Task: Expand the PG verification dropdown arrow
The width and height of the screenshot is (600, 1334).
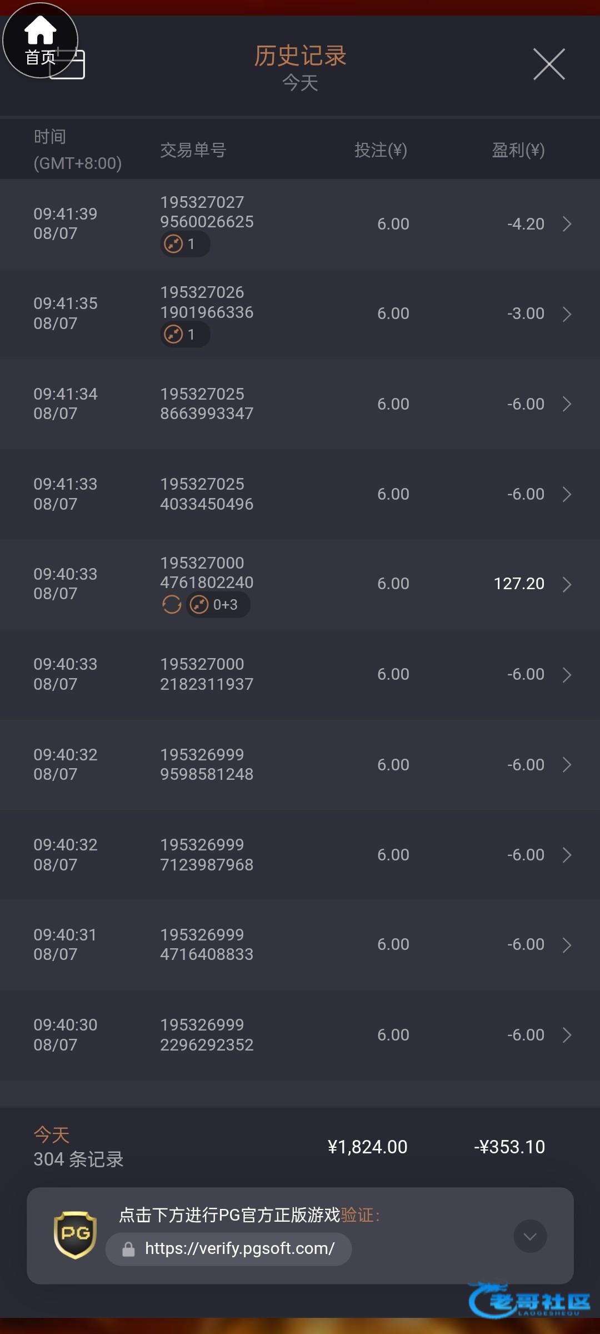Action: tap(530, 1236)
